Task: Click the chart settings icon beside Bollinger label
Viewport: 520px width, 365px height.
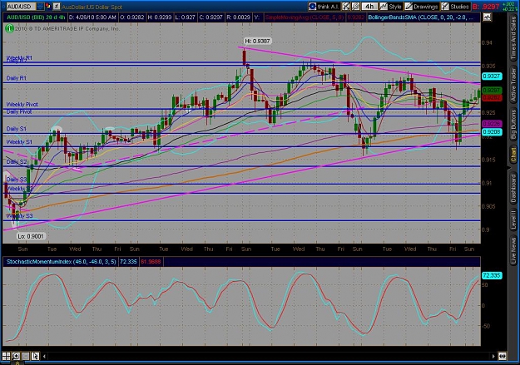Action: point(487,17)
